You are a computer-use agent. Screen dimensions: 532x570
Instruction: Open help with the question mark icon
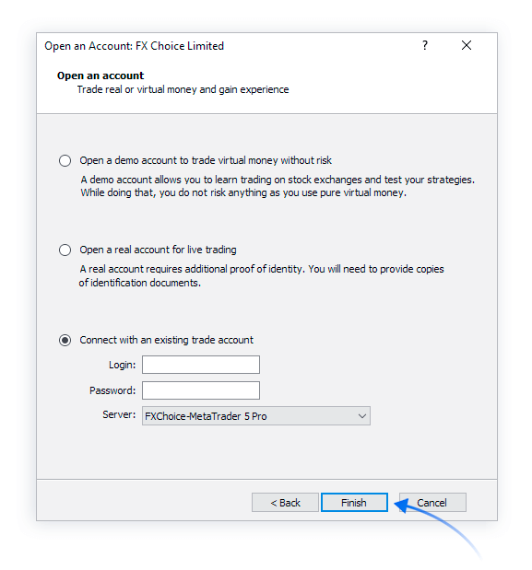425,45
